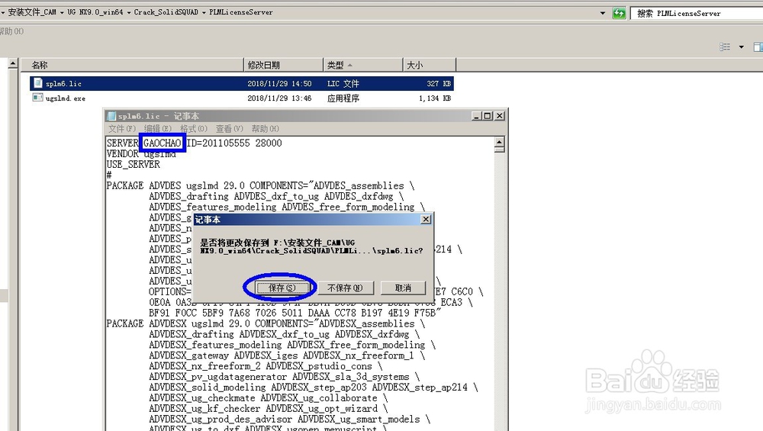Click the Notepad title bar icon
This screenshot has height=431, width=763.
coord(111,116)
